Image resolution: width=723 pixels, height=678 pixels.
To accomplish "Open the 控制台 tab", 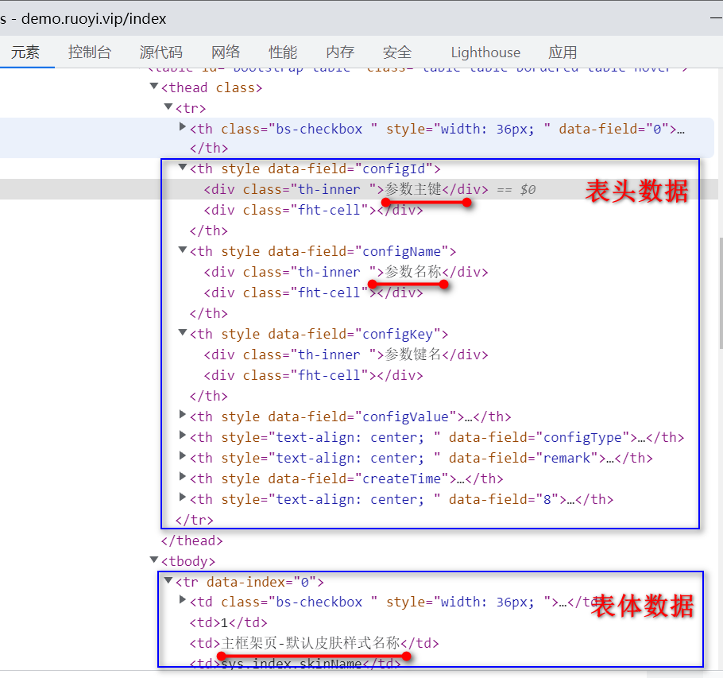I will pyautogui.click(x=90, y=52).
